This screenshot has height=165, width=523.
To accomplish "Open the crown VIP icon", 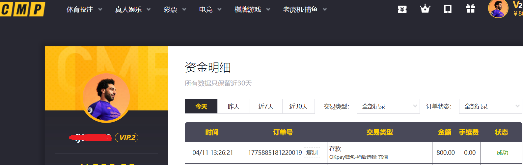I will (425, 9).
